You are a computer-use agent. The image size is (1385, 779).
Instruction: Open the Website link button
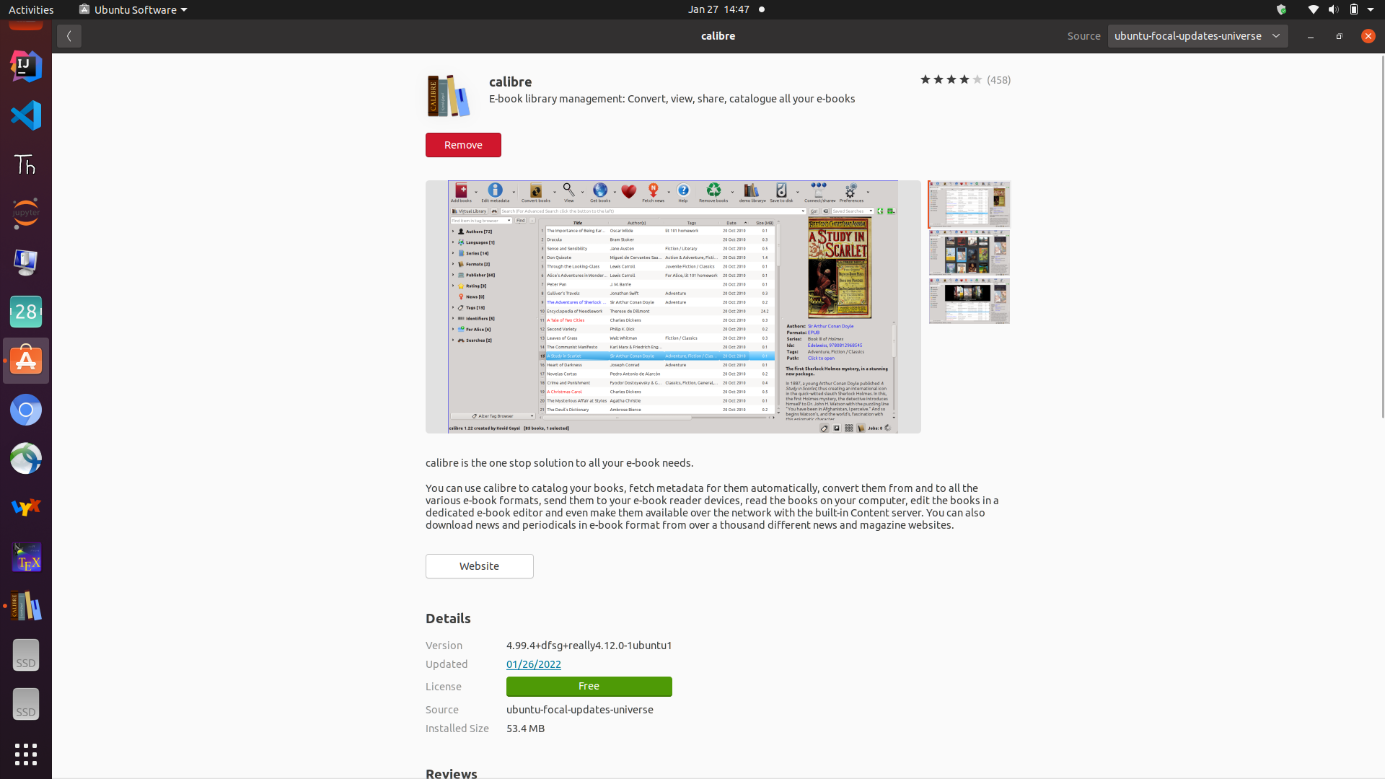(479, 566)
